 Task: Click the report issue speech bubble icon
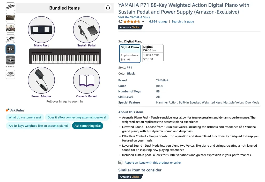[120, 163]
